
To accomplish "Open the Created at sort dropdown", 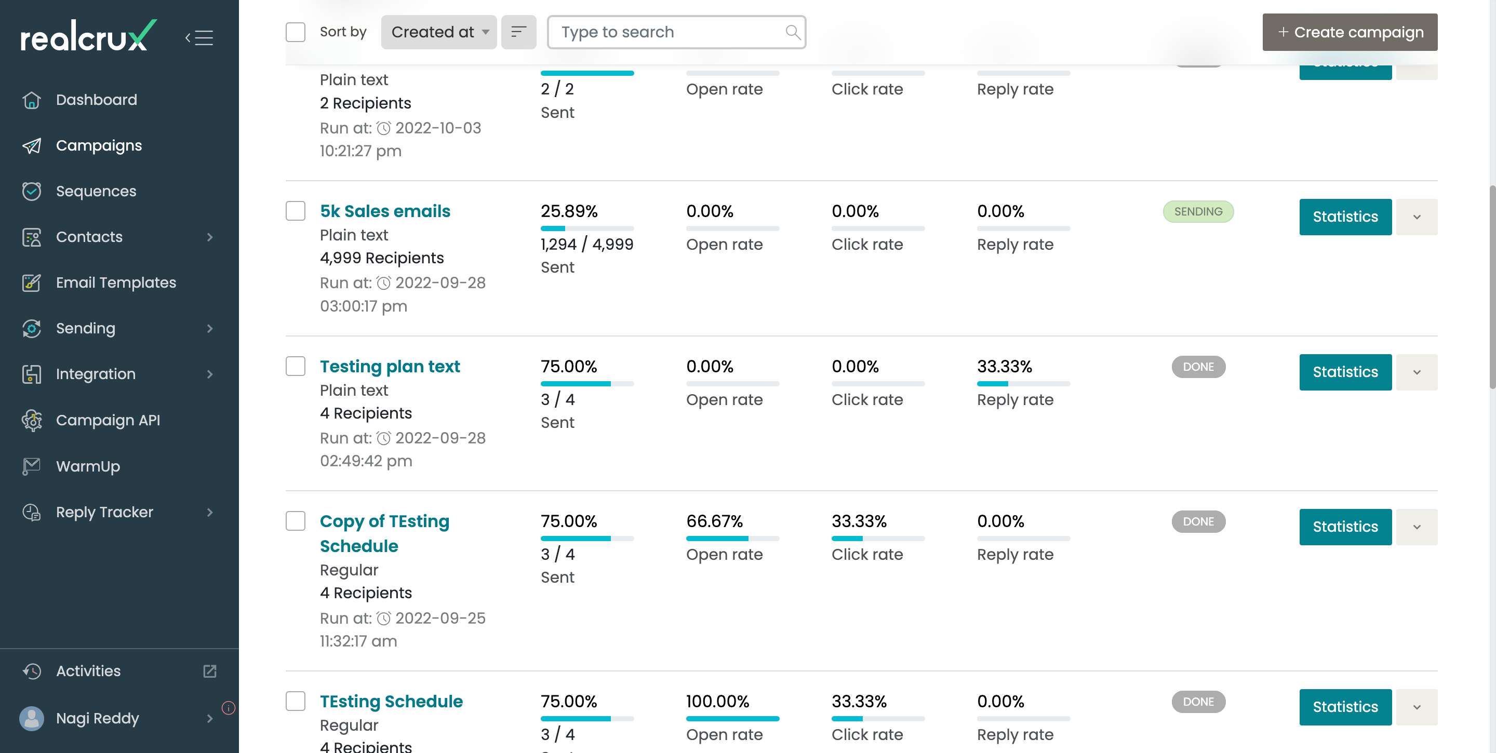I will 438,32.
